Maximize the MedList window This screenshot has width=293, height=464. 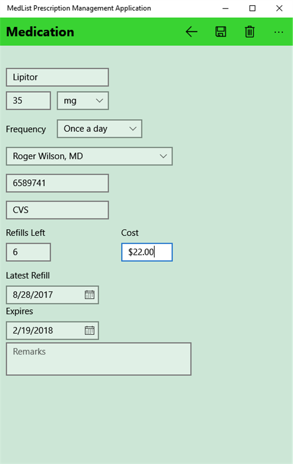point(252,8)
